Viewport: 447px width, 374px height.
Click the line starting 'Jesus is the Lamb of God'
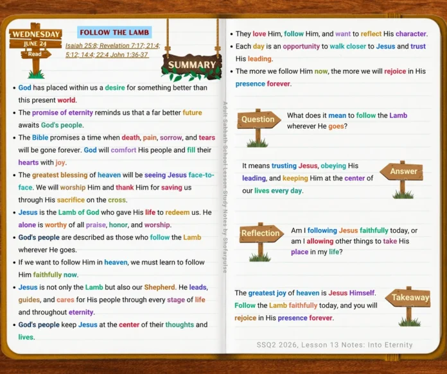click(115, 212)
